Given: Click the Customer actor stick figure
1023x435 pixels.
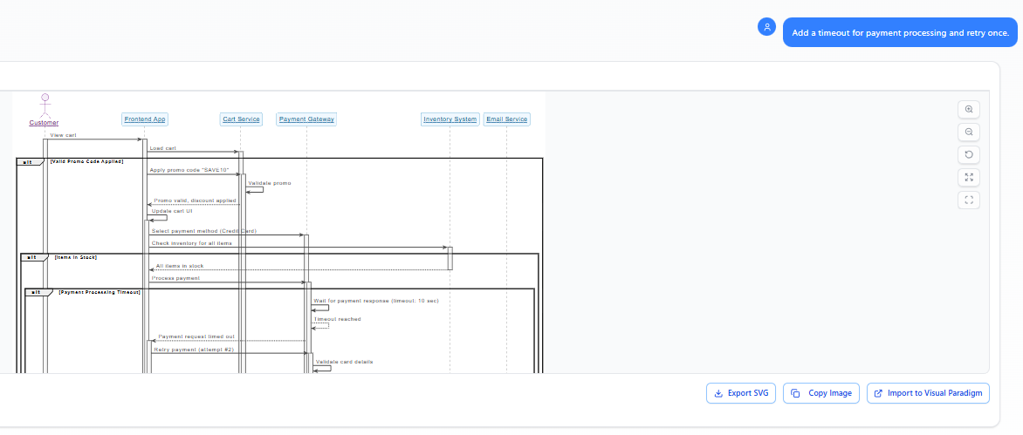Looking at the screenshot, I should pos(45,104).
